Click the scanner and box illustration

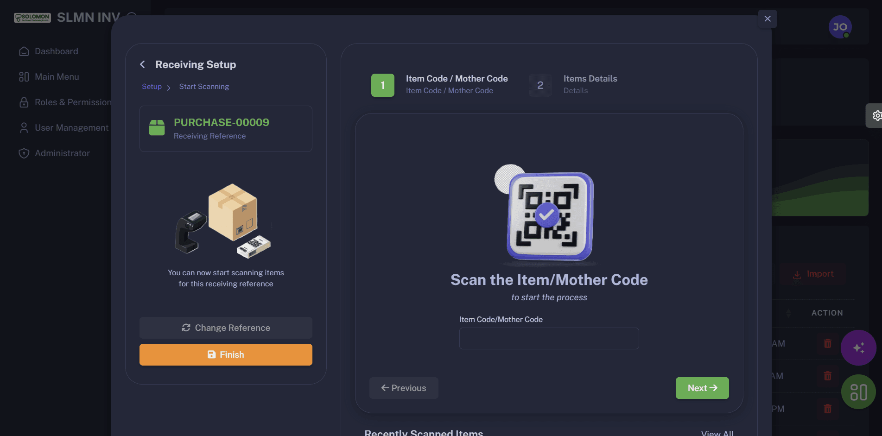(223, 221)
